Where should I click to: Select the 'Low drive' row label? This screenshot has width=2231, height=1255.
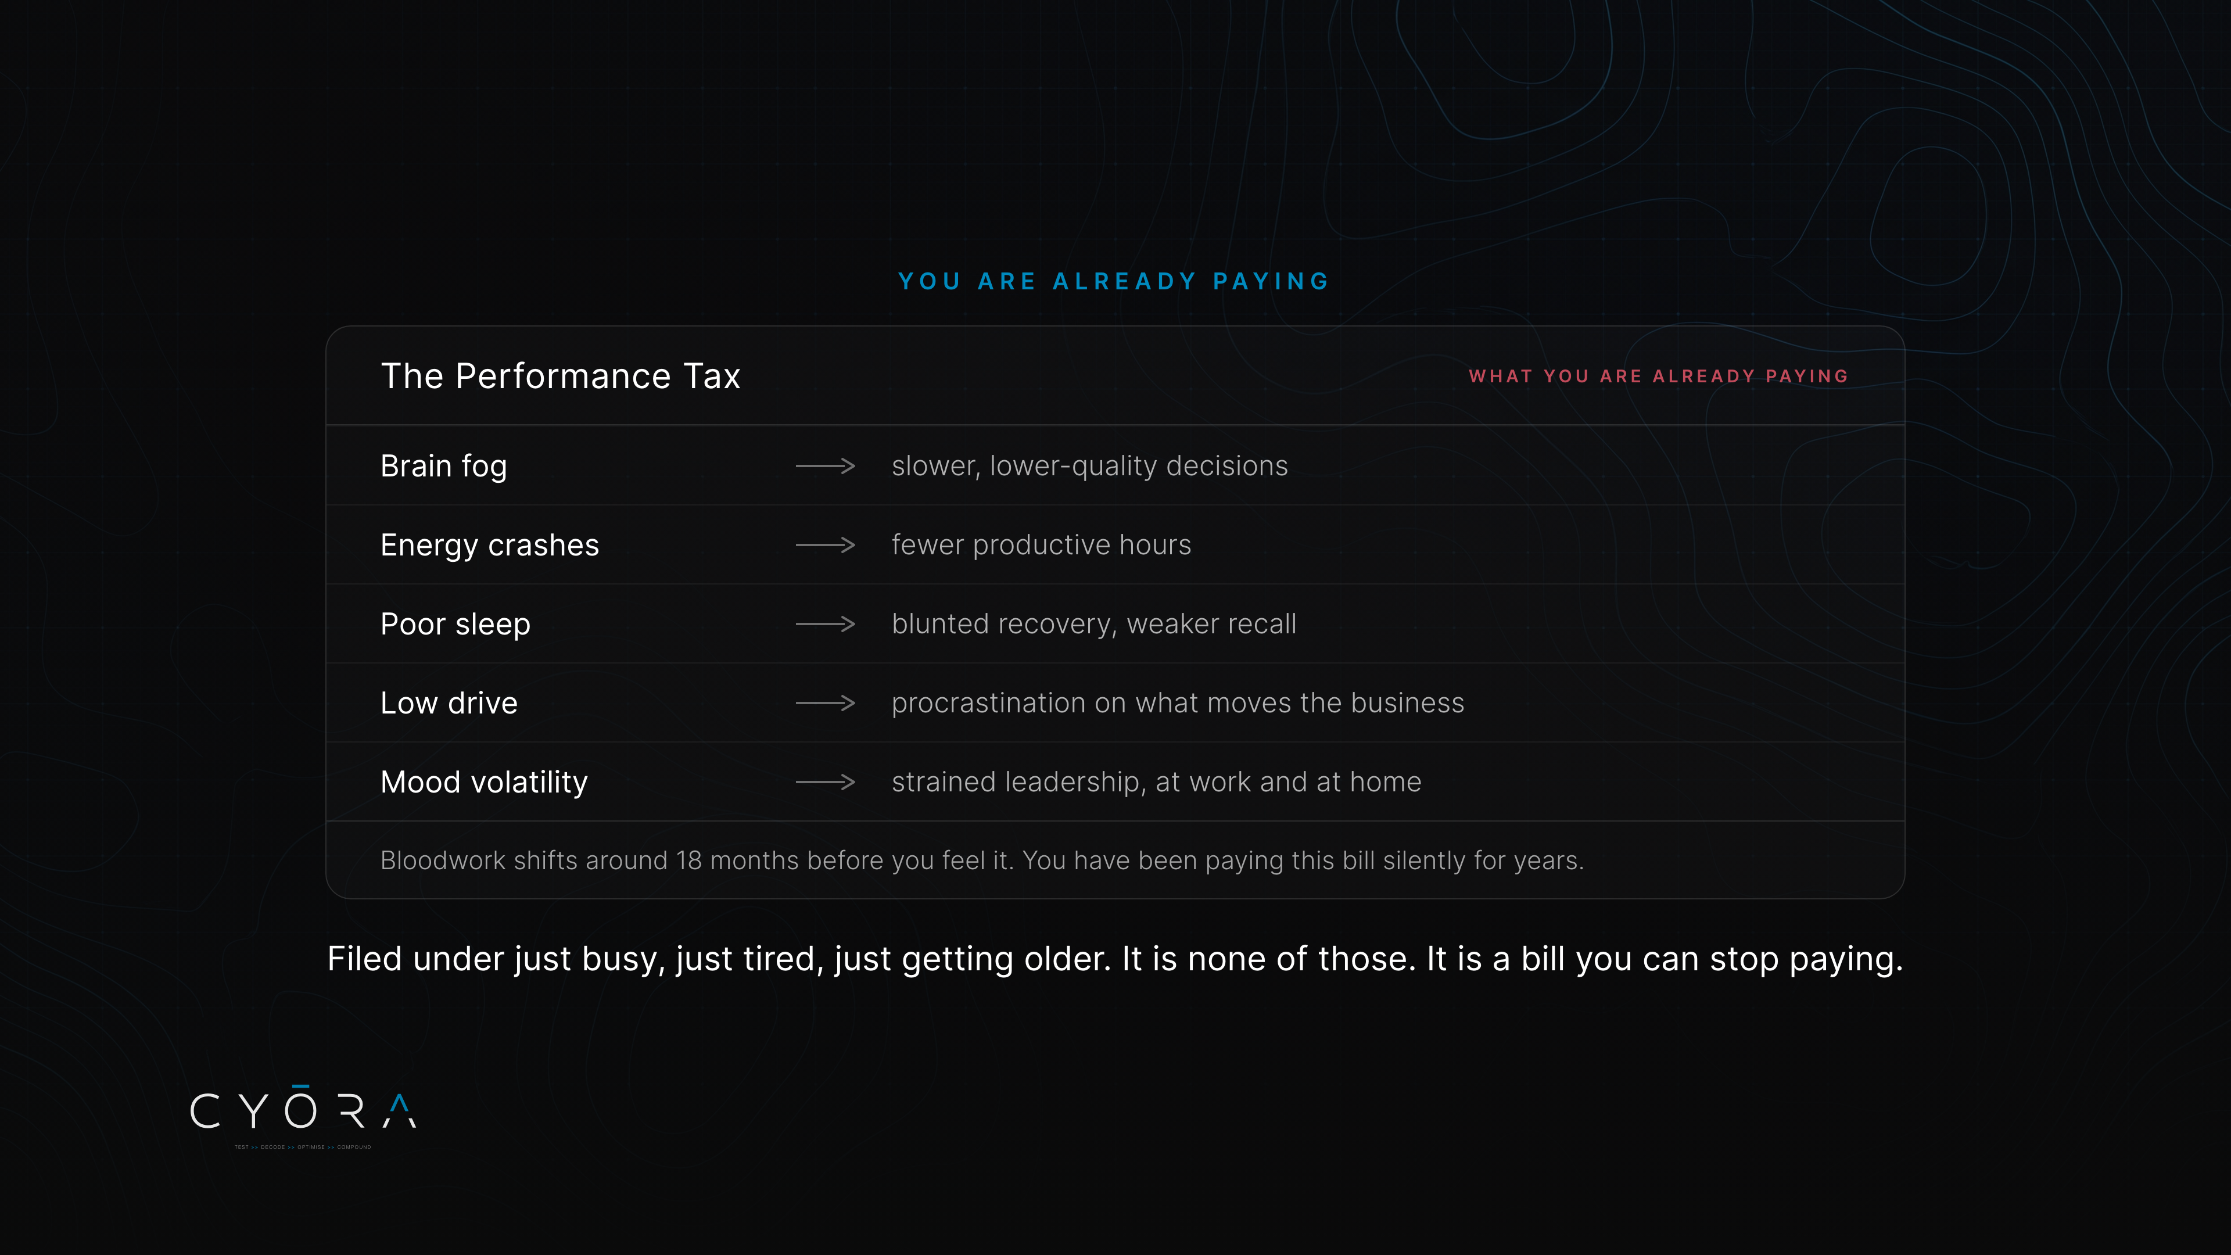(449, 702)
